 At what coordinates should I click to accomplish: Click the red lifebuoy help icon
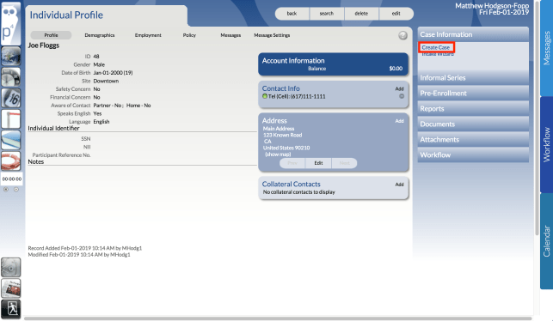point(11,160)
